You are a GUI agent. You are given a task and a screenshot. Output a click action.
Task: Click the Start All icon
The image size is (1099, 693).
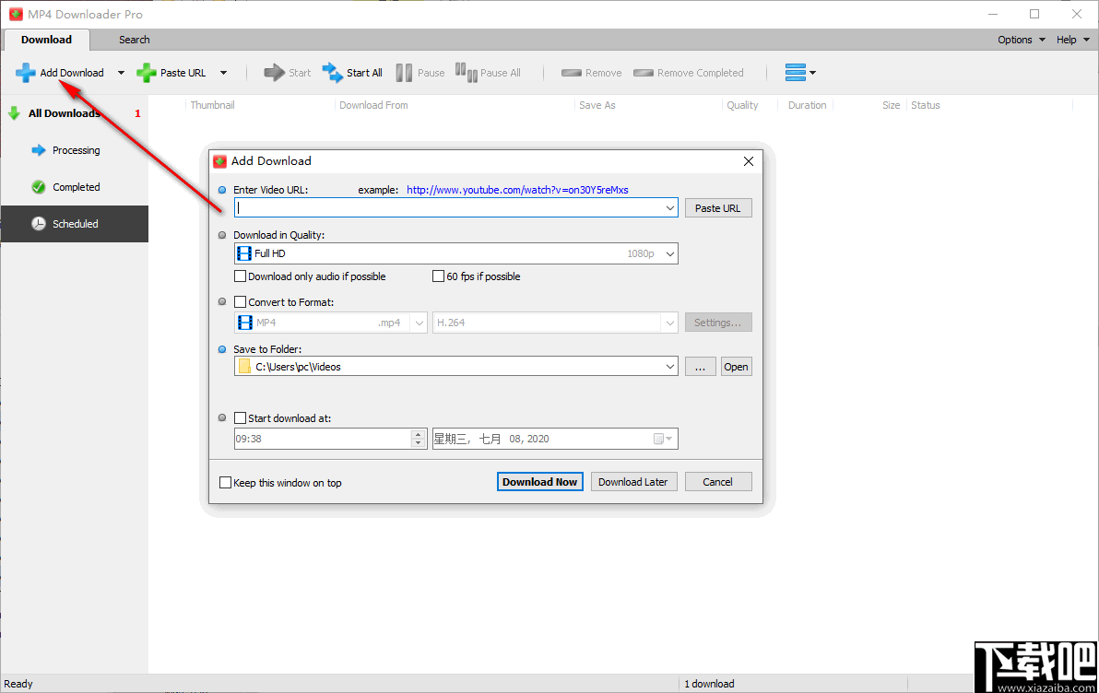(x=332, y=72)
